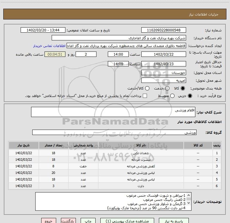
Task: Select the کالا/خدمت radio button
Action: [x=147, y=88]
